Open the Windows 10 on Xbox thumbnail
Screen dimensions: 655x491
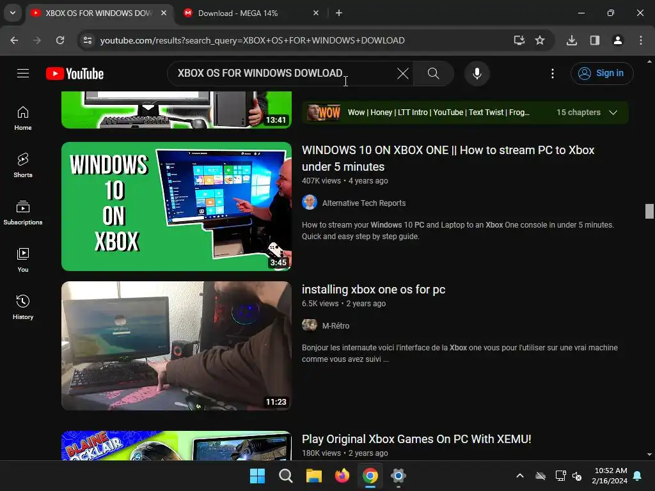(x=177, y=207)
